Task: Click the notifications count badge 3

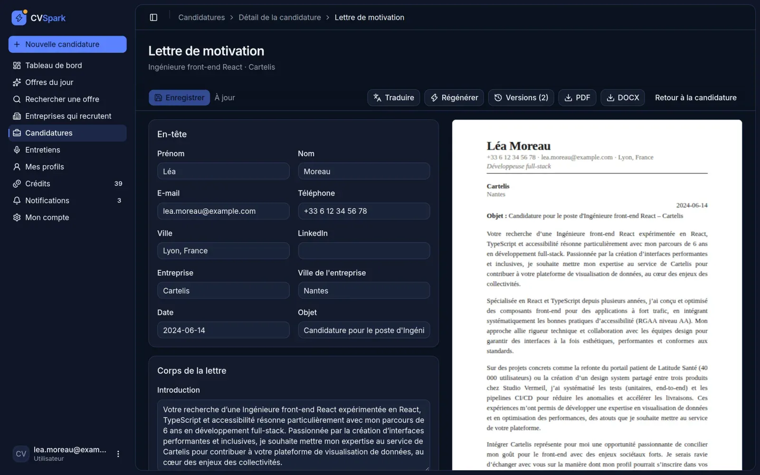Action: coord(119,200)
